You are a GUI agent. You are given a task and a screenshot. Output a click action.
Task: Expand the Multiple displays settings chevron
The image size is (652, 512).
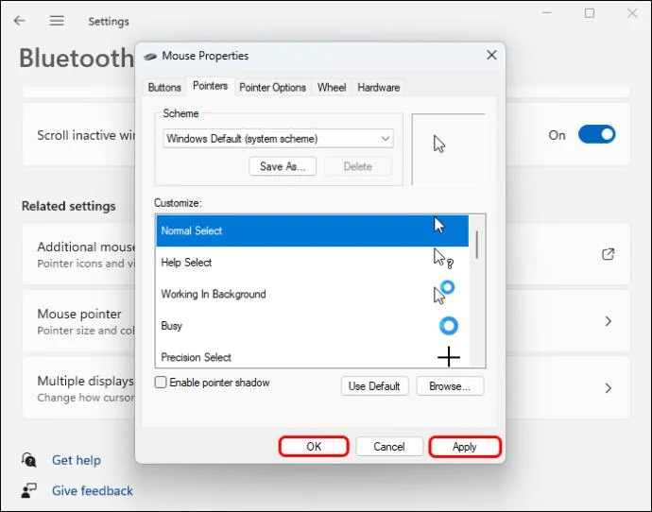(x=608, y=387)
